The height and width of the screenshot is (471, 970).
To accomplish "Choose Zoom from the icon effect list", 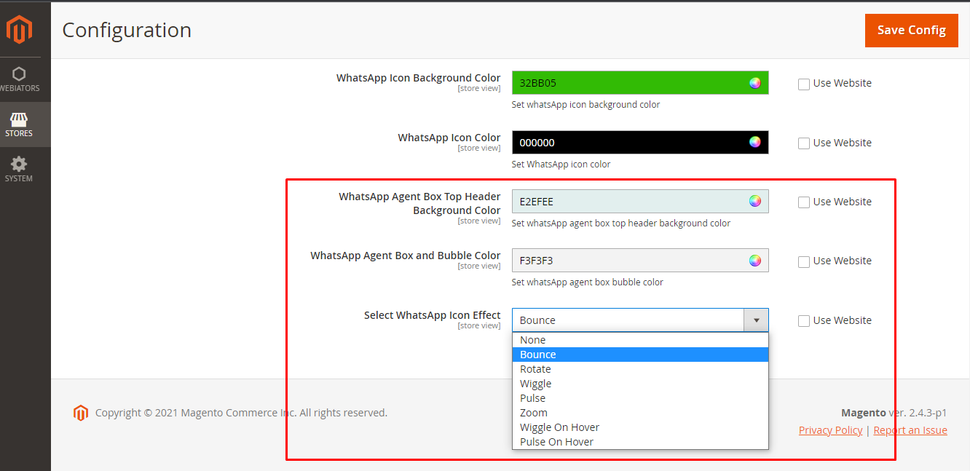I will [640, 413].
